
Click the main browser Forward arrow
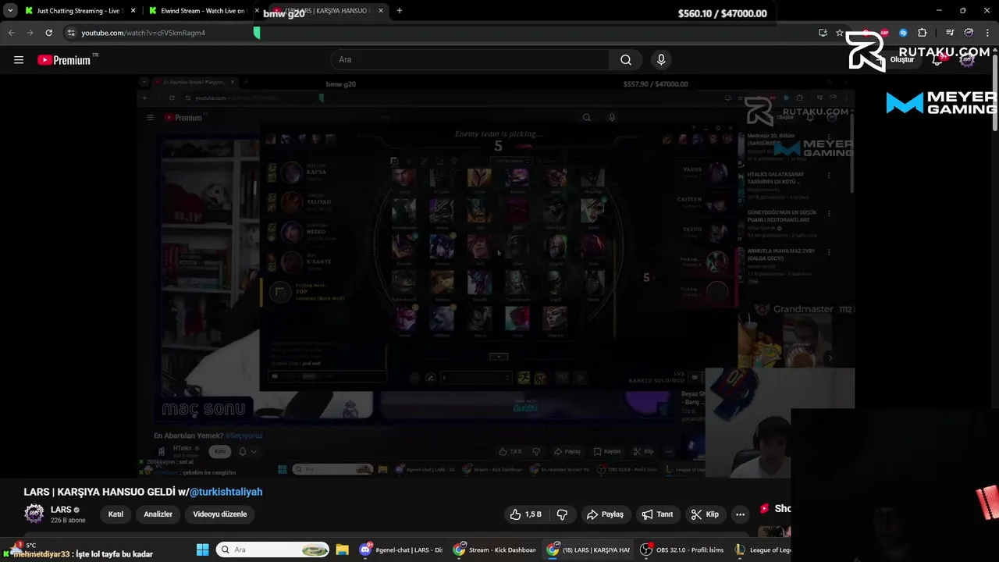tap(30, 33)
